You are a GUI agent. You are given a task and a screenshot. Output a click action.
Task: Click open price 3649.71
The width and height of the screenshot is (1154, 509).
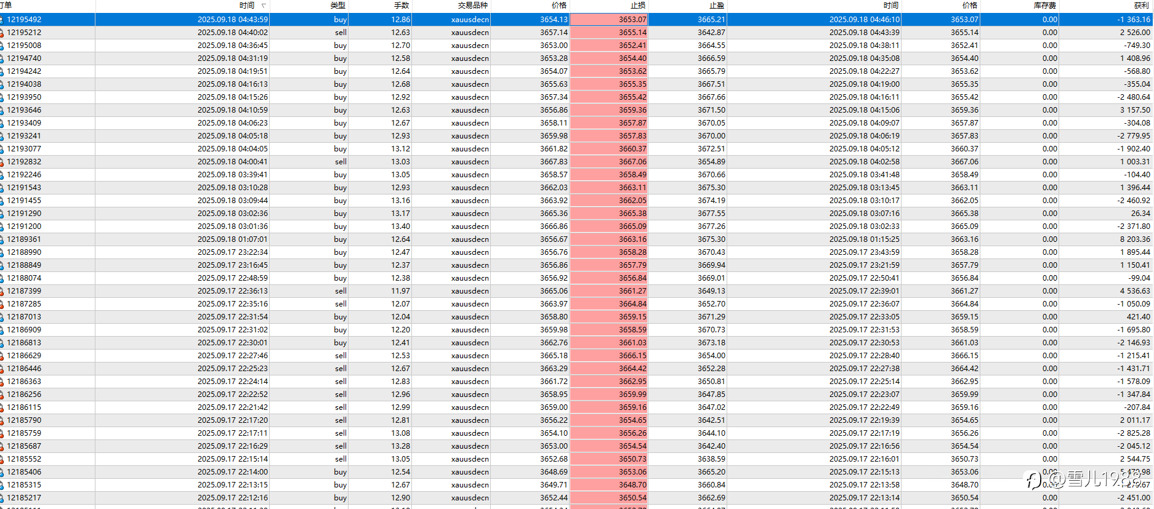pyautogui.click(x=554, y=485)
